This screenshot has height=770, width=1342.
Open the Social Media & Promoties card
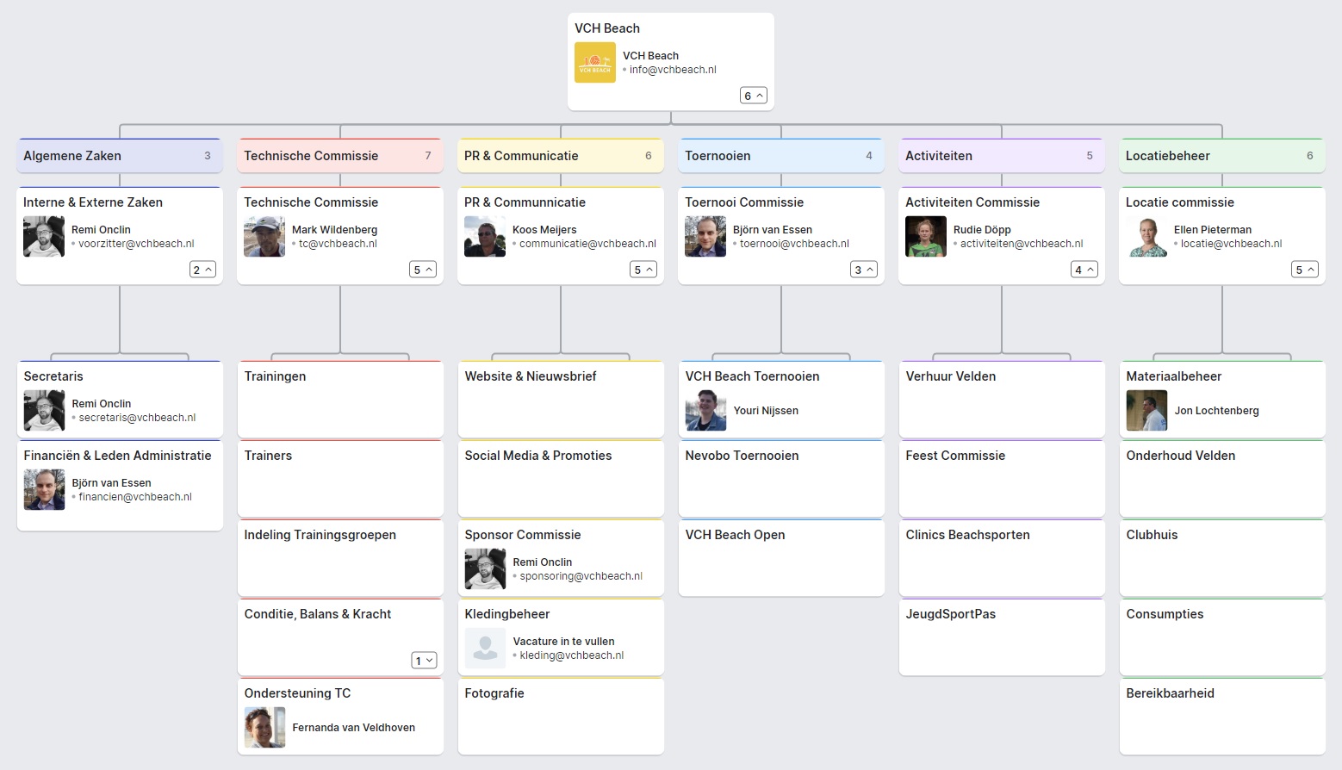coord(561,479)
